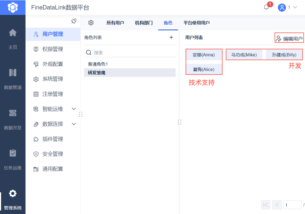Click the role search magnifier icon
Viewport: 305px width, 214px height.
click(89, 53)
